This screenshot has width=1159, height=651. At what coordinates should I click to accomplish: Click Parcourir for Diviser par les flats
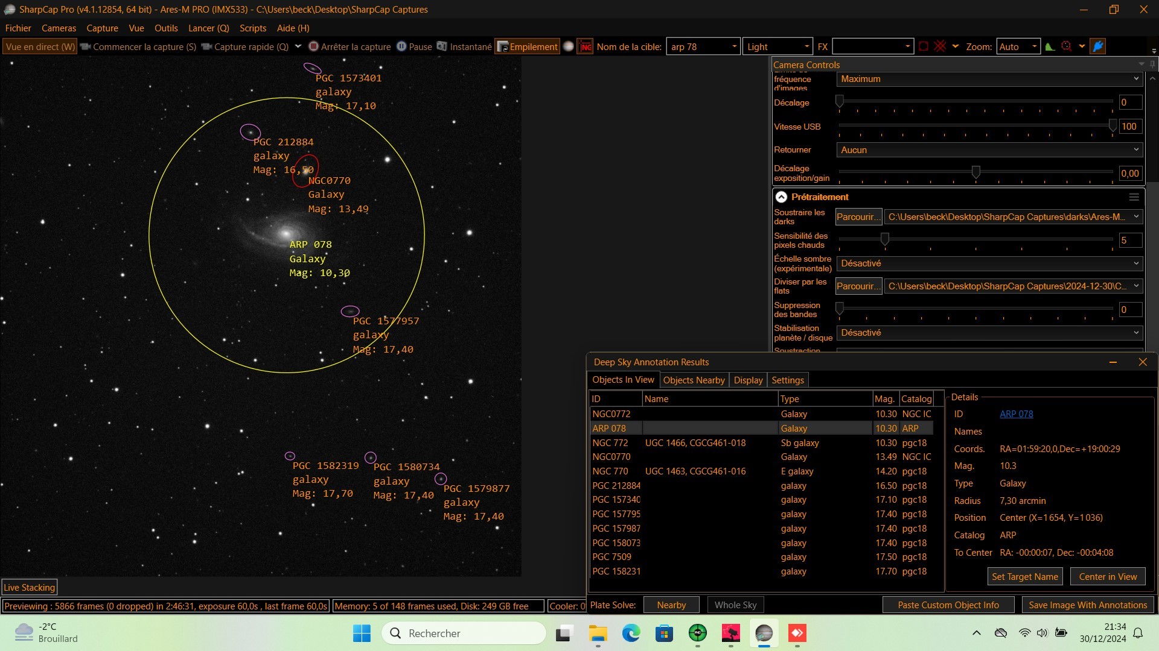pyautogui.click(x=858, y=286)
